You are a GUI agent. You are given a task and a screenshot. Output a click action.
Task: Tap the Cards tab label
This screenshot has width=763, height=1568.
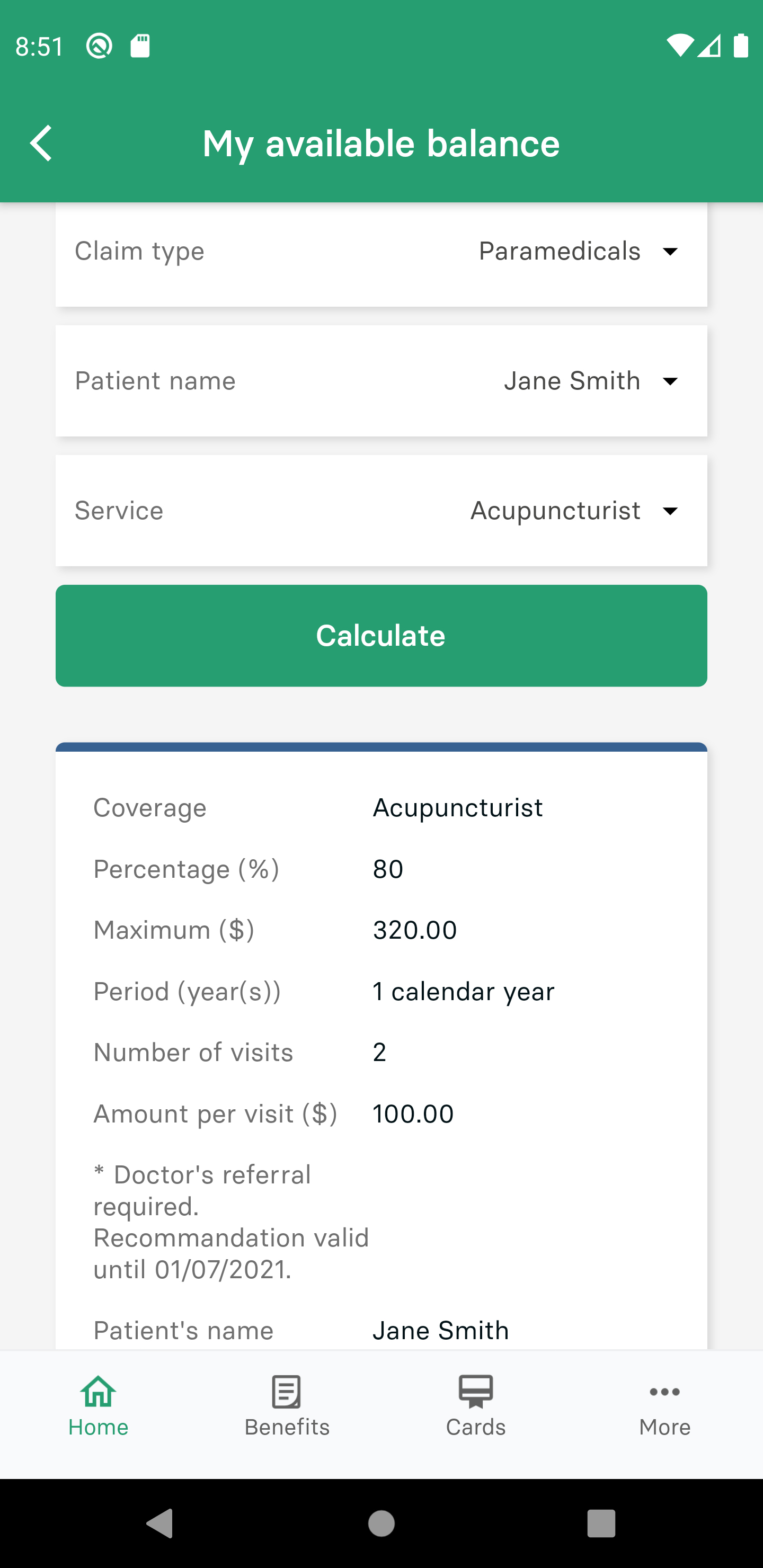pos(476,1427)
